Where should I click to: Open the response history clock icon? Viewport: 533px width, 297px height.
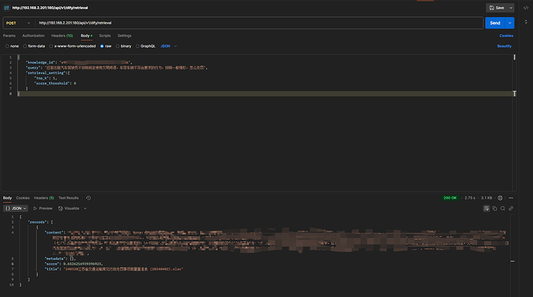coord(88,198)
